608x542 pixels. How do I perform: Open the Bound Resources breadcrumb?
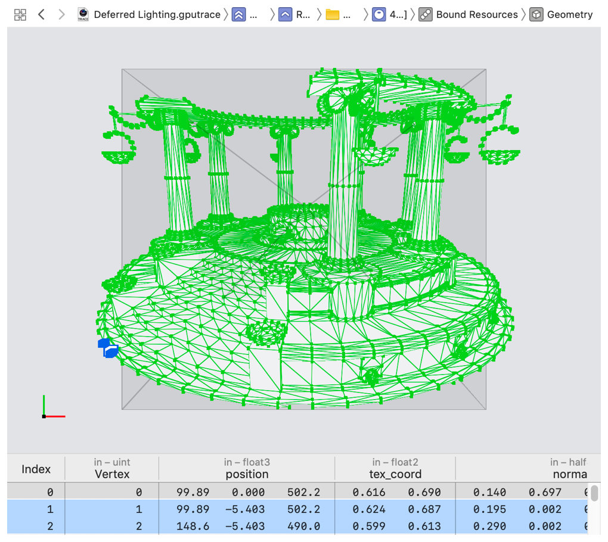[x=477, y=15]
